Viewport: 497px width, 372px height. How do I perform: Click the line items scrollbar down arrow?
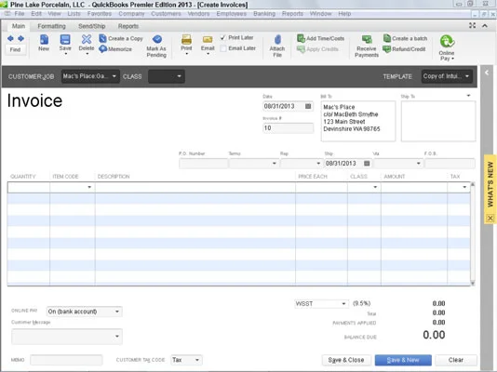point(473,283)
